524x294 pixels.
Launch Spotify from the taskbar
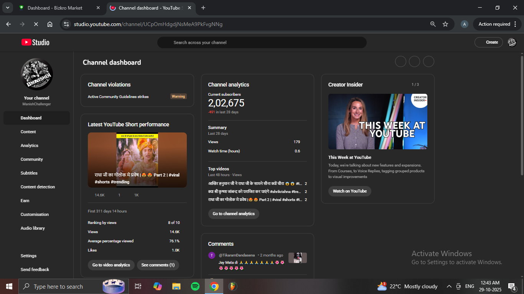click(195, 286)
